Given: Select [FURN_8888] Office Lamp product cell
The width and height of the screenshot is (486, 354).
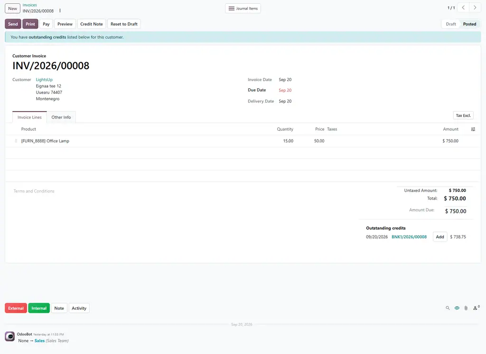Looking at the screenshot, I should point(45,141).
